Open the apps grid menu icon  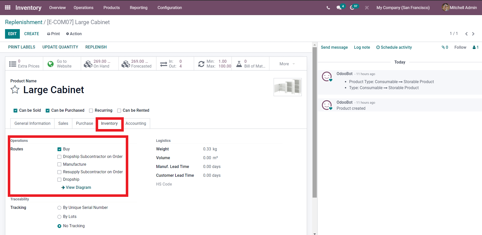[8, 8]
